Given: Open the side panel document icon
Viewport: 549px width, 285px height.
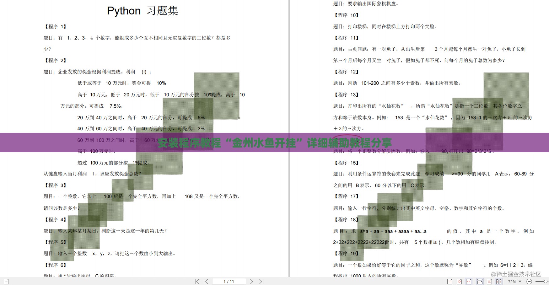Looking at the screenshot, I should coord(6,282).
